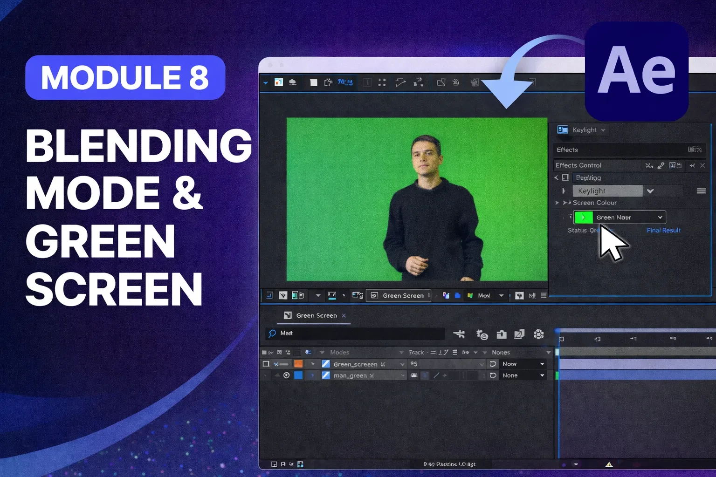Click the back chevron beside Beqllig
This screenshot has height=477, width=716.
click(556, 177)
